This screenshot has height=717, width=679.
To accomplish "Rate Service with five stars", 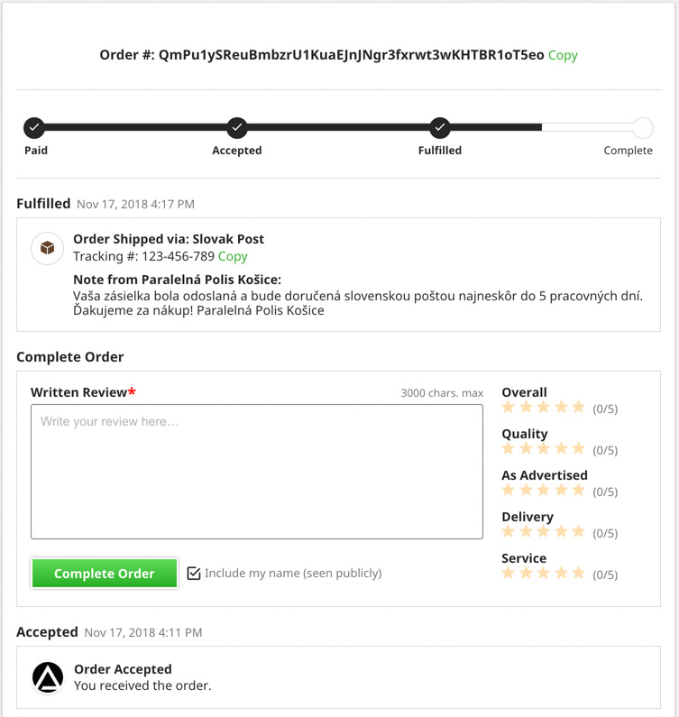I will 578,574.
